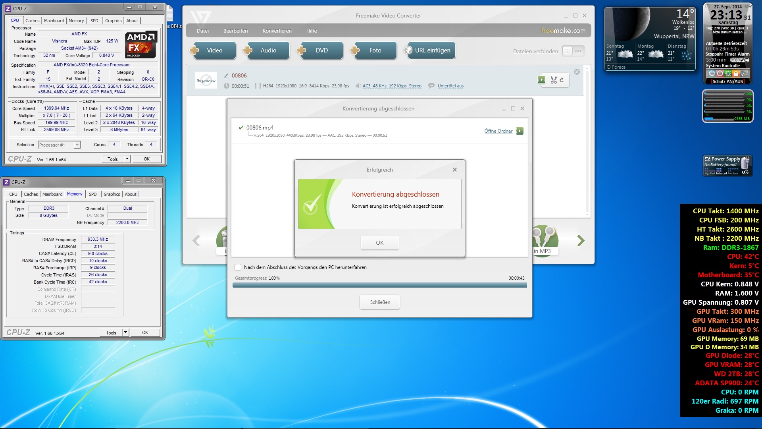Viewport: 762px width, 429px height.
Task: Click the Gesamtprogress progress bar
Action: coord(379,285)
